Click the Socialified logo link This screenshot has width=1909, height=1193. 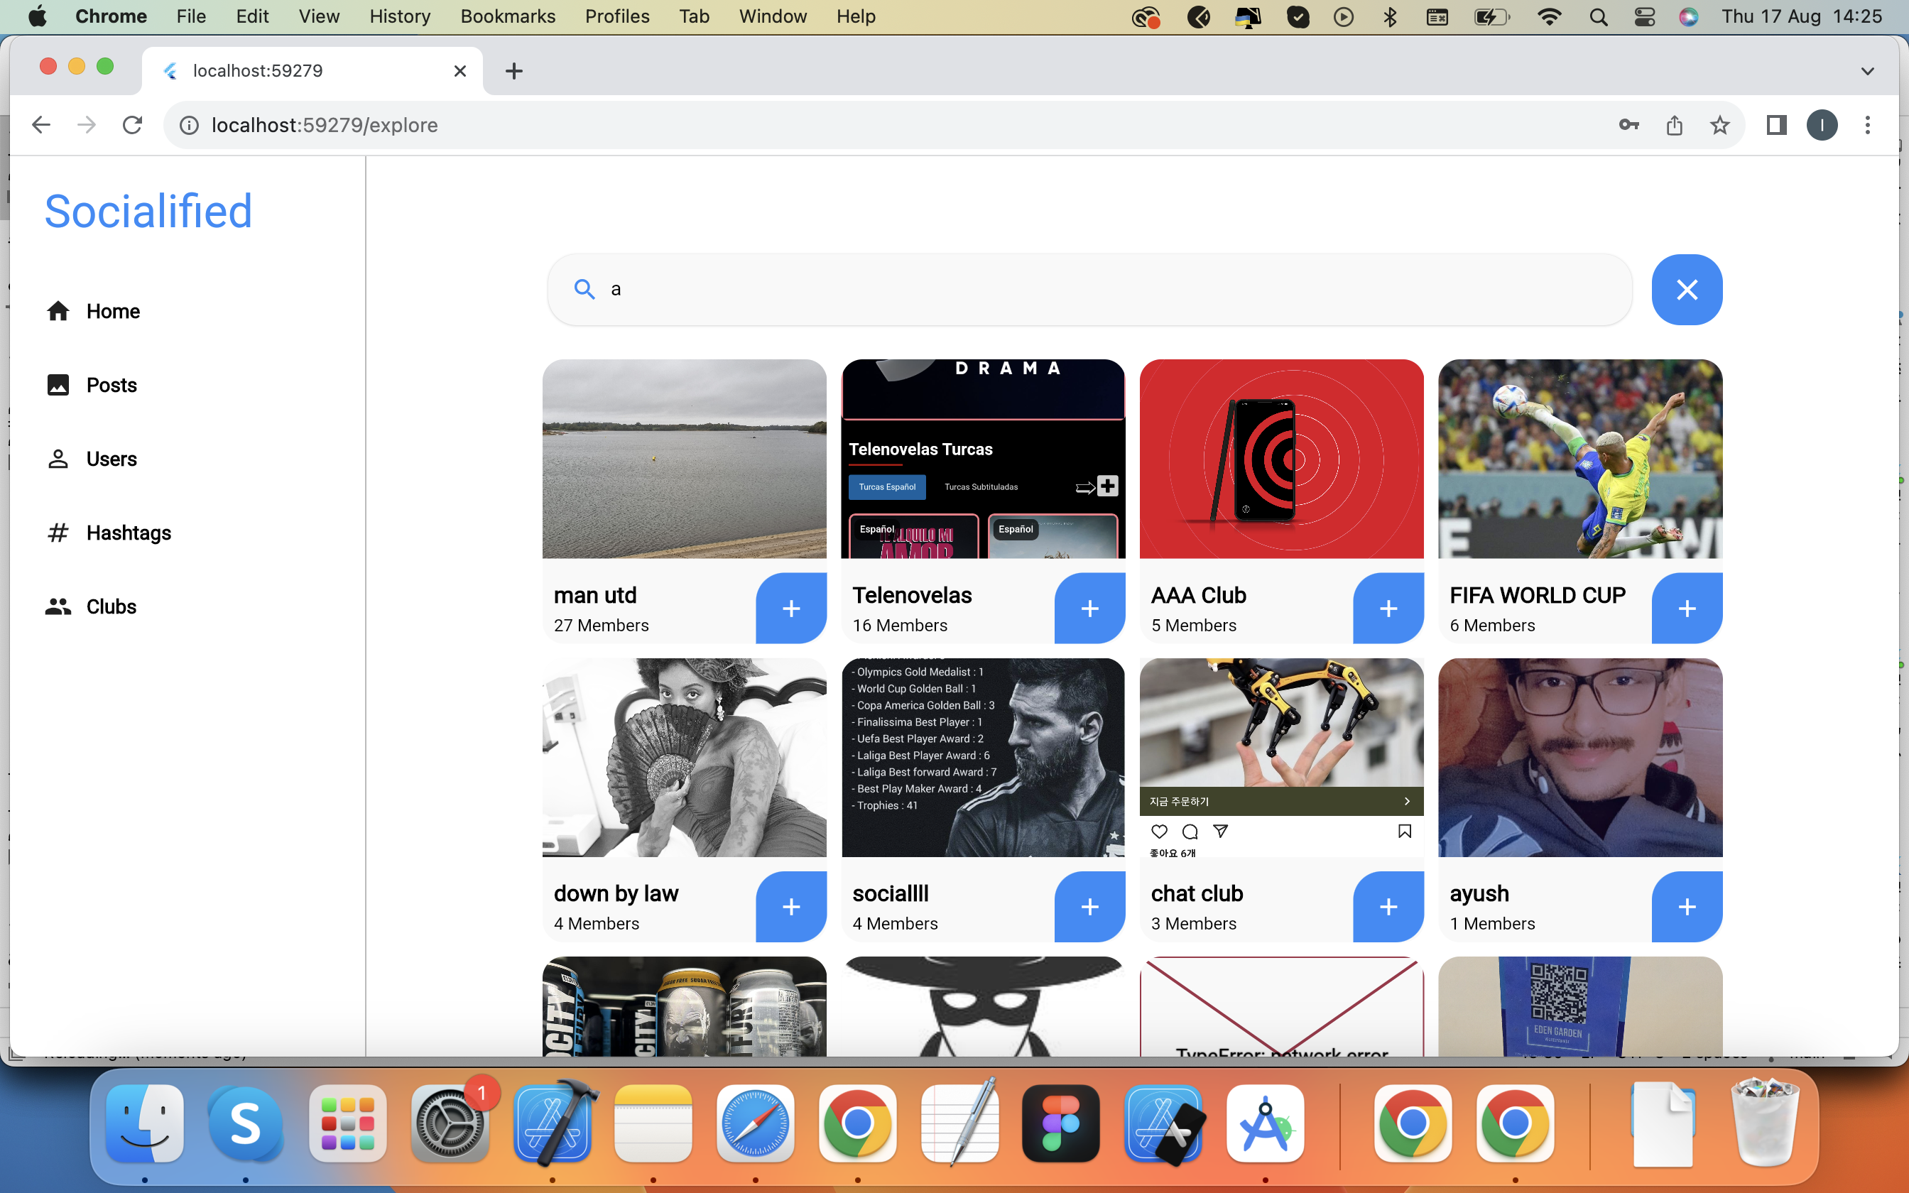coord(148,212)
